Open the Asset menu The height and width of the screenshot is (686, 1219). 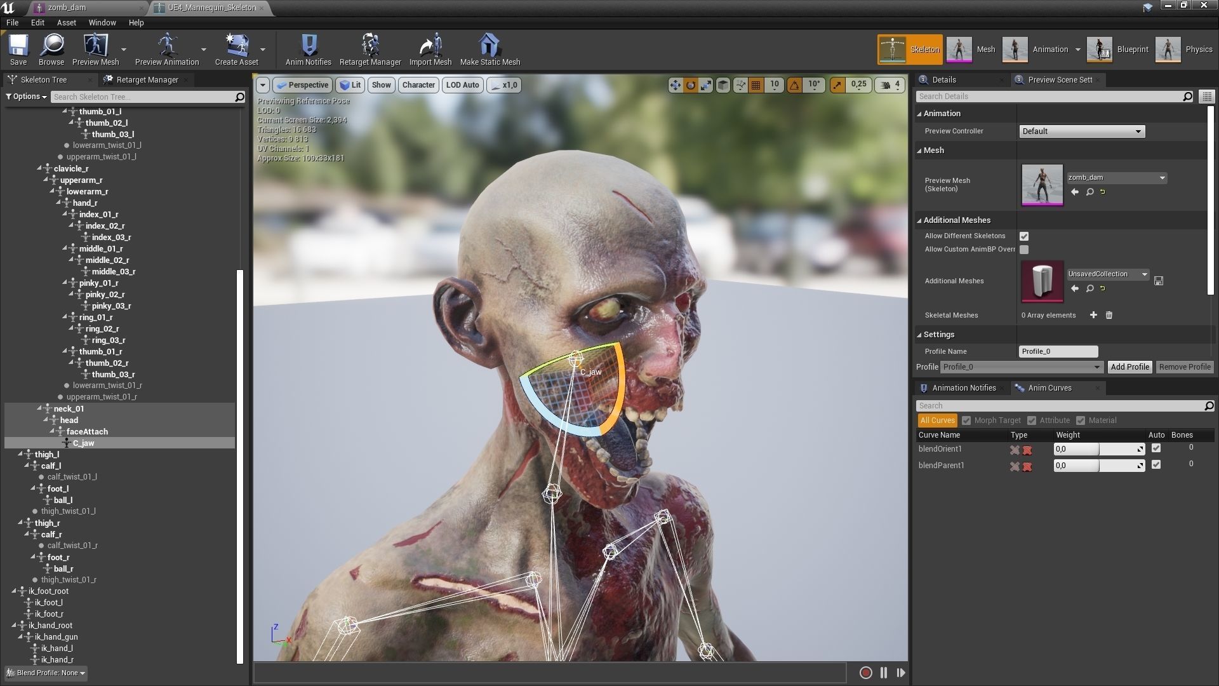[67, 22]
